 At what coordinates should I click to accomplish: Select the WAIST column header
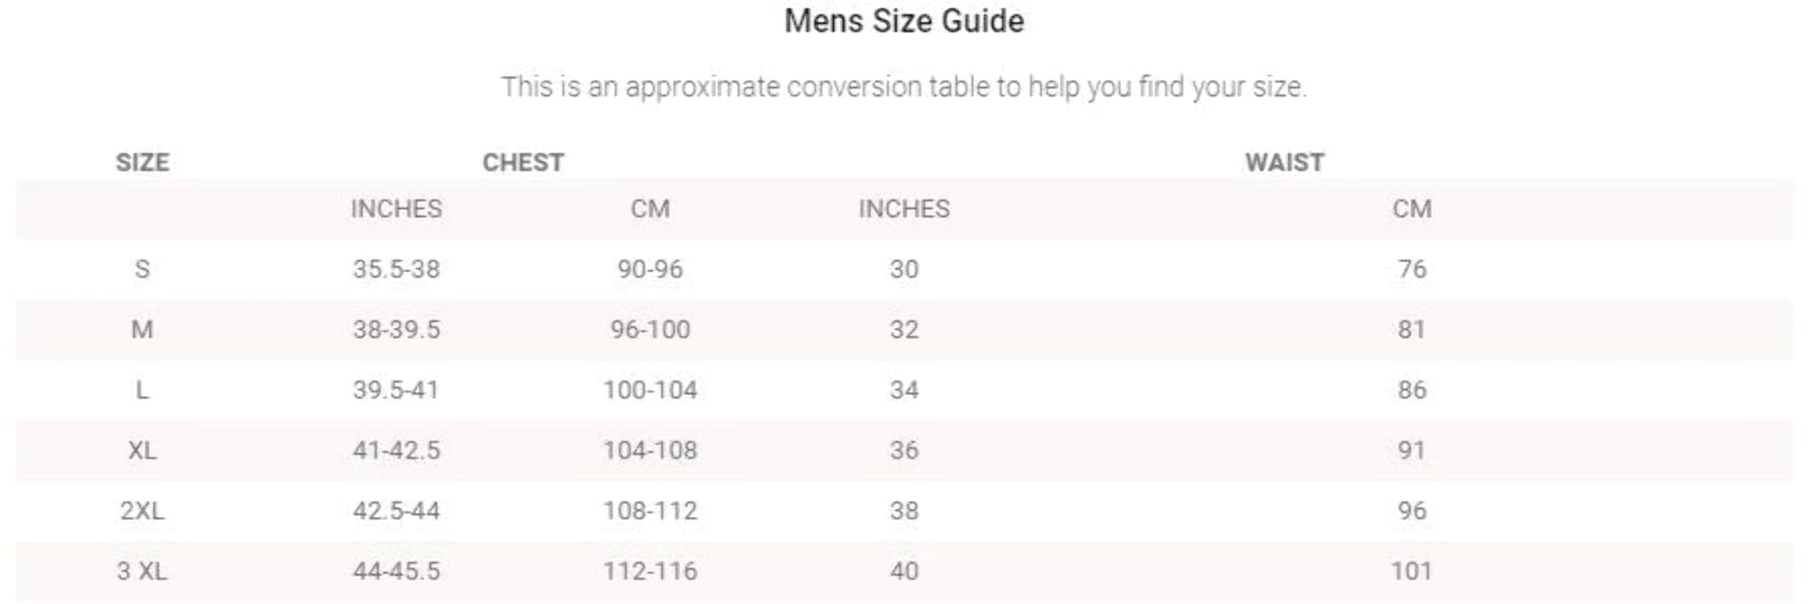[1284, 162]
